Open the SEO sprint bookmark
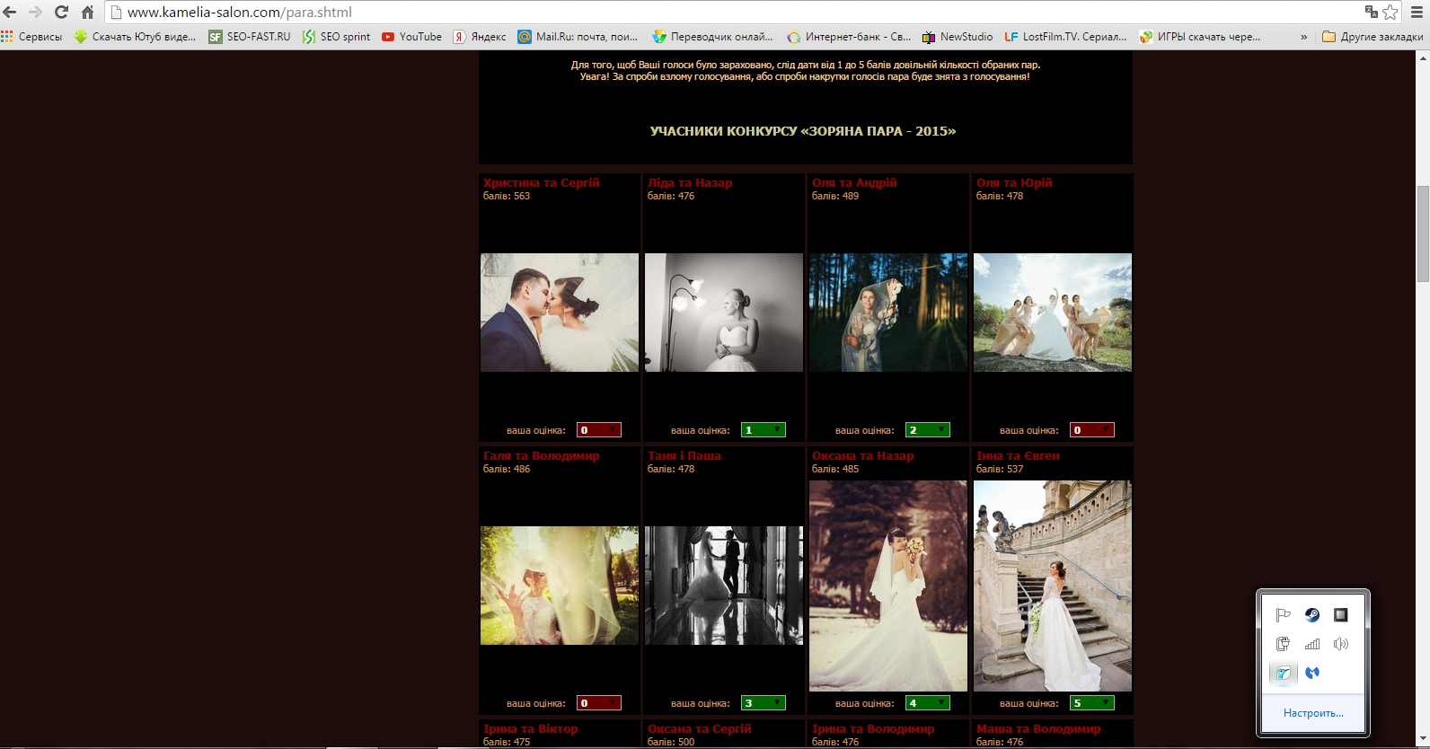 tap(337, 37)
